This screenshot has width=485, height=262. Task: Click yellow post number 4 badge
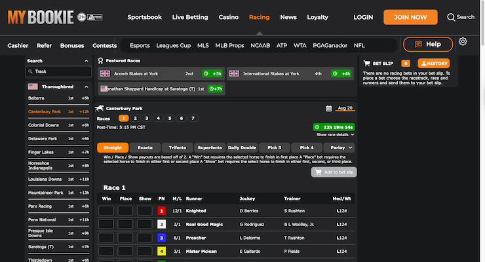[x=161, y=251]
